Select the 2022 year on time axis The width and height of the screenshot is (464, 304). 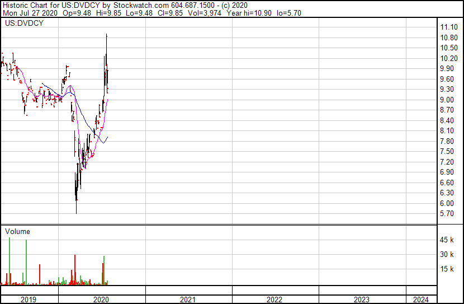point(274,300)
